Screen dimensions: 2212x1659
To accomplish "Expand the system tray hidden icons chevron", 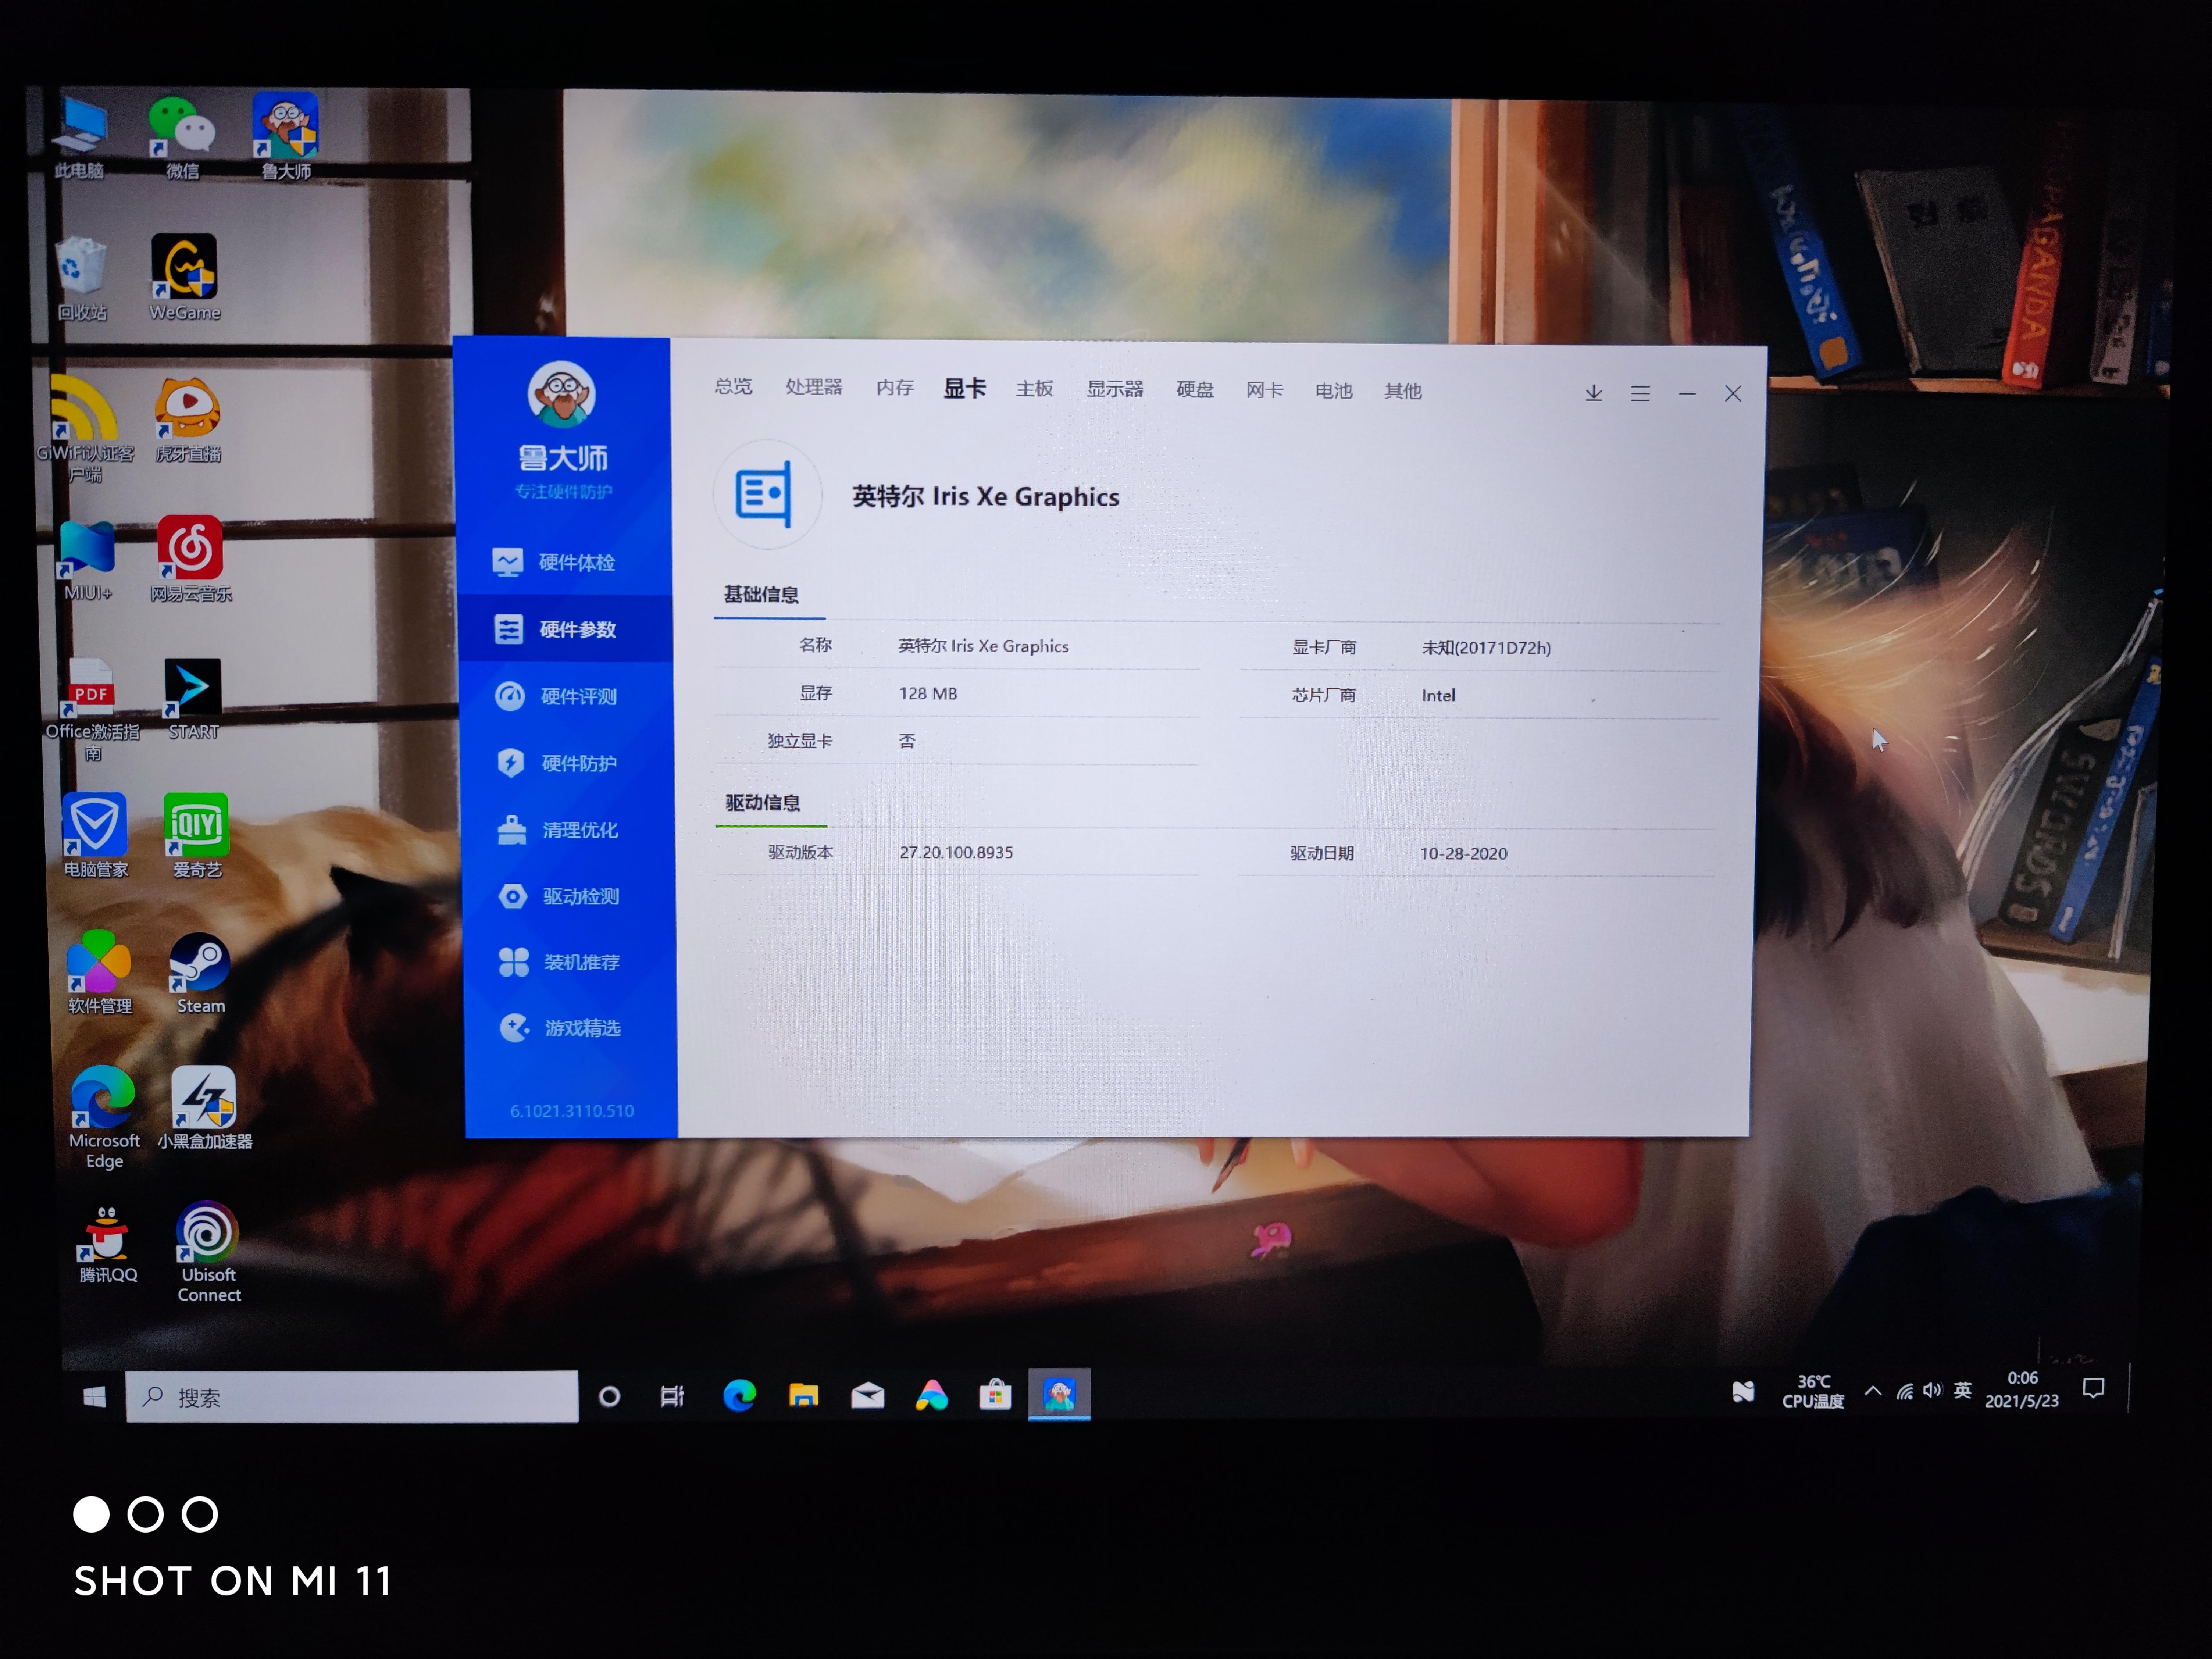I will pos(1873,1391).
